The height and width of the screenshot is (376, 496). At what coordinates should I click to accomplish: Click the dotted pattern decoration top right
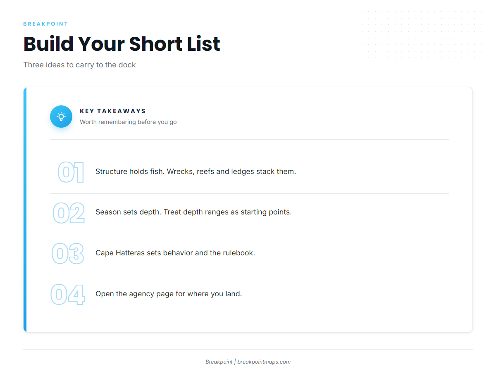click(422, 35)
